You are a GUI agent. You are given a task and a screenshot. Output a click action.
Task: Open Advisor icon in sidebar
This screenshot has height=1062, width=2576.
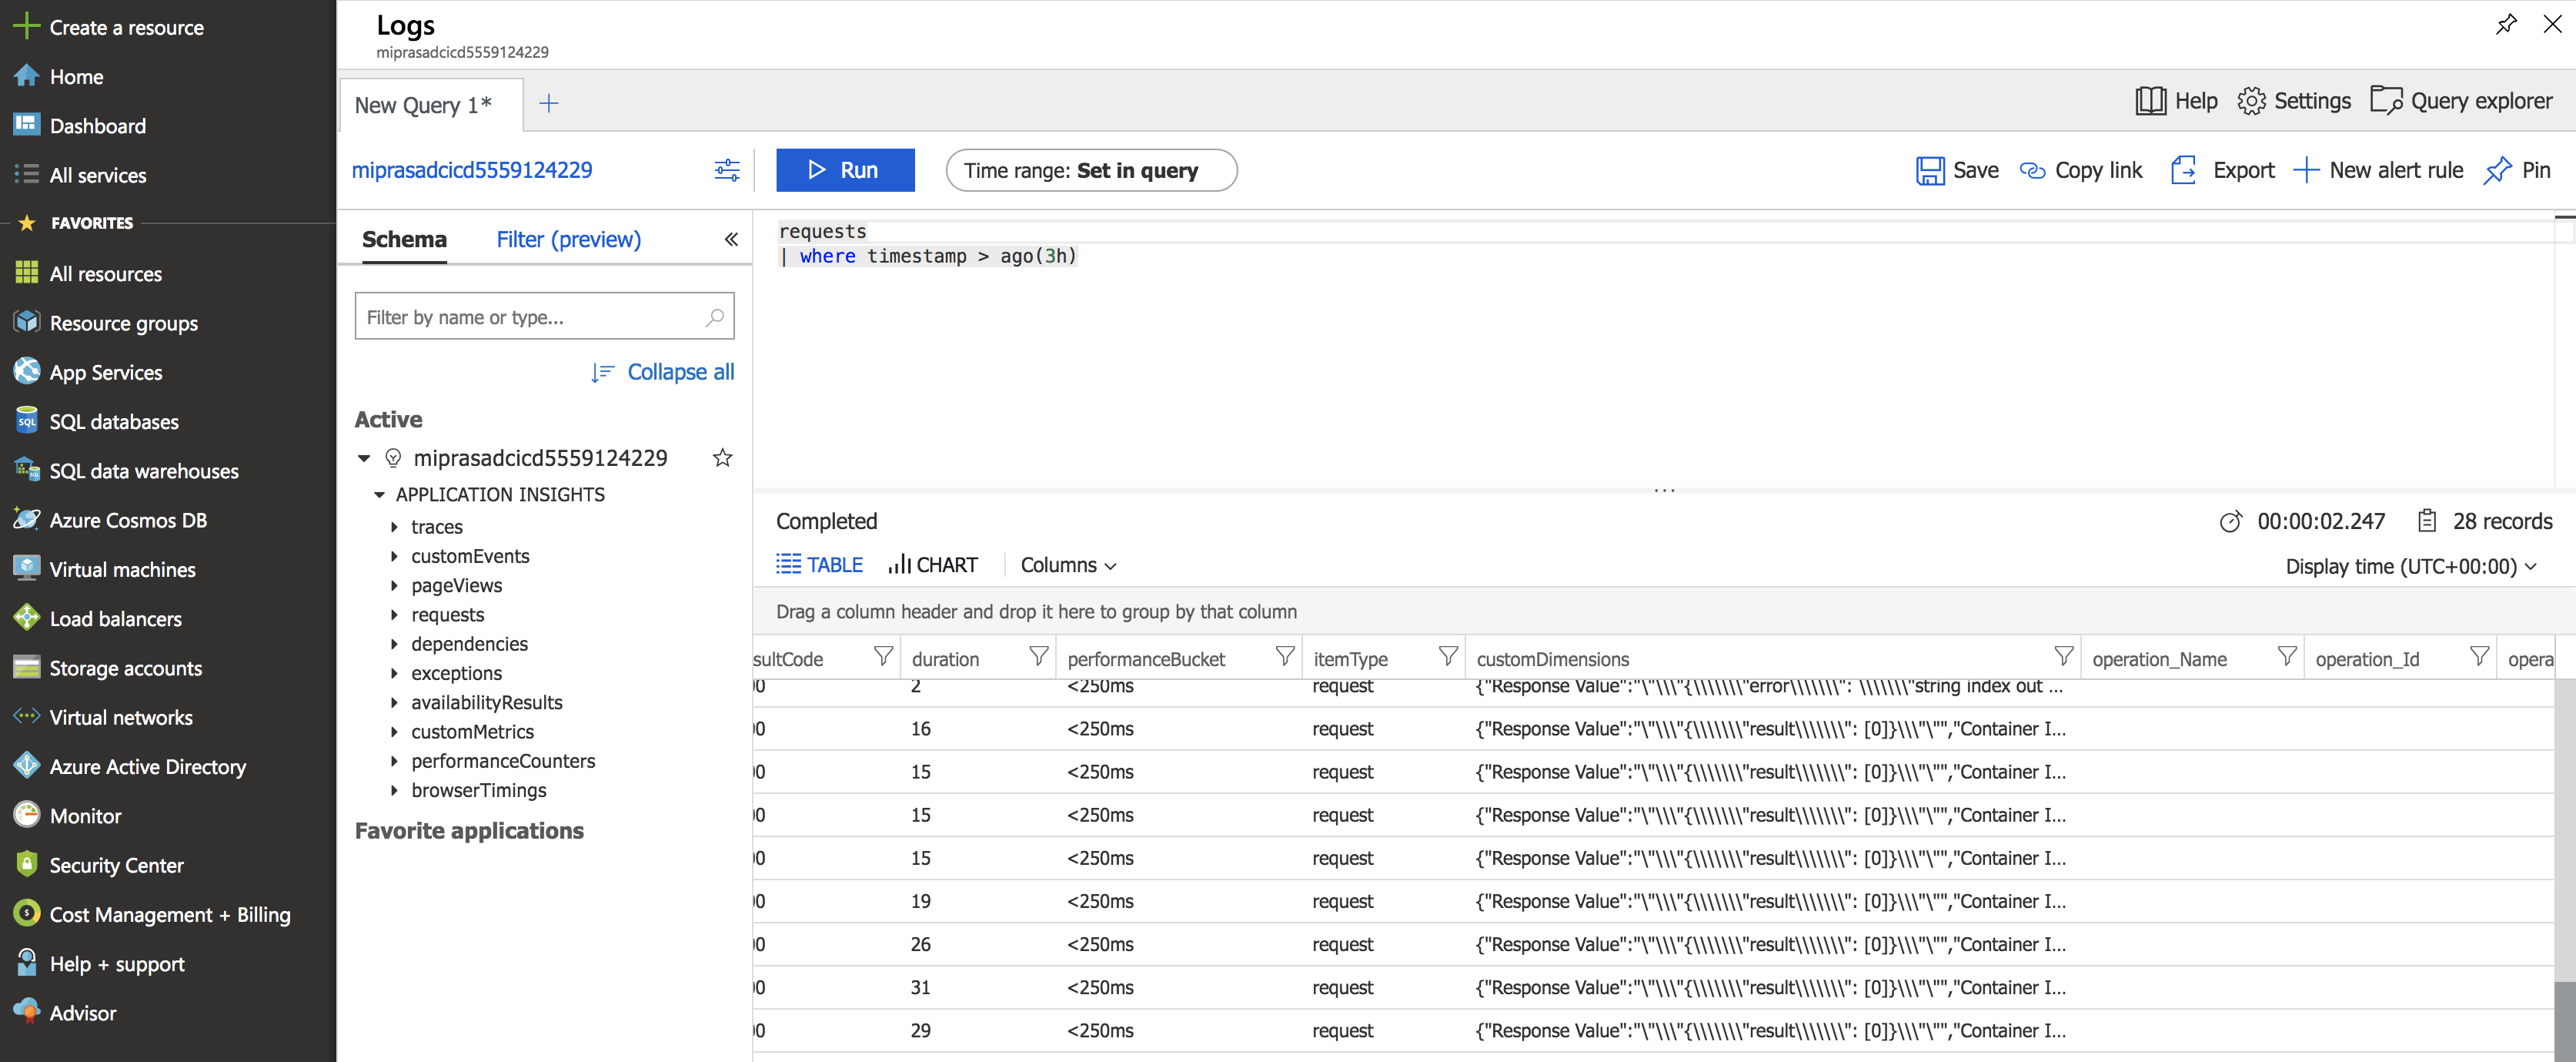coord(26,1012)
